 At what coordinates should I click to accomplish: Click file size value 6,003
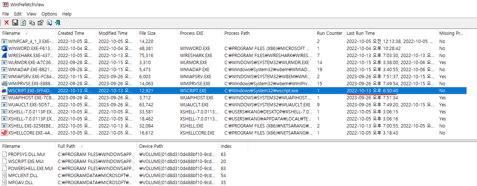145,77
